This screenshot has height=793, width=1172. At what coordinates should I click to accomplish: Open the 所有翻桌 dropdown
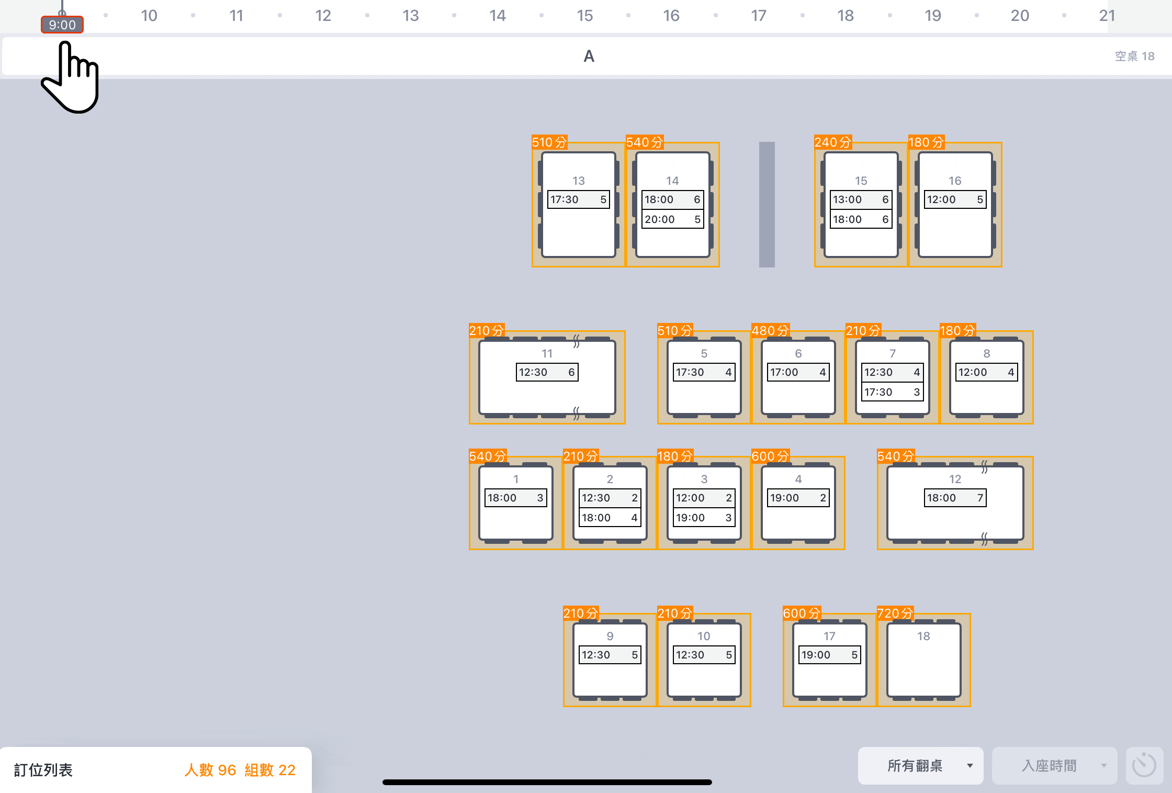(x=920, y=766)
